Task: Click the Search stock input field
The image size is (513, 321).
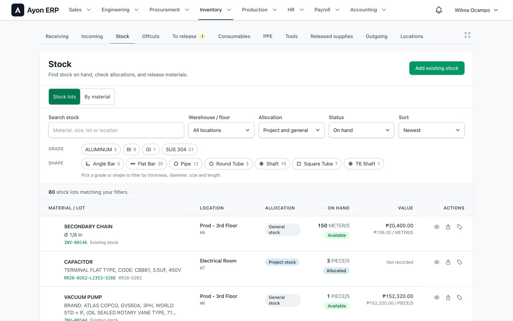Action: (116, 130)
